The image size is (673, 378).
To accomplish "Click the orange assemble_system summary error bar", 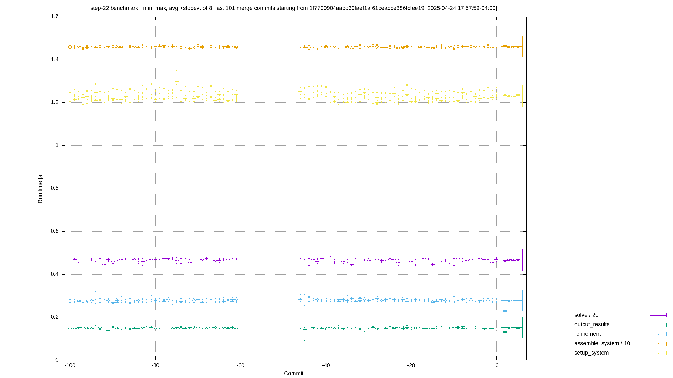I will (x=512, y=47).
